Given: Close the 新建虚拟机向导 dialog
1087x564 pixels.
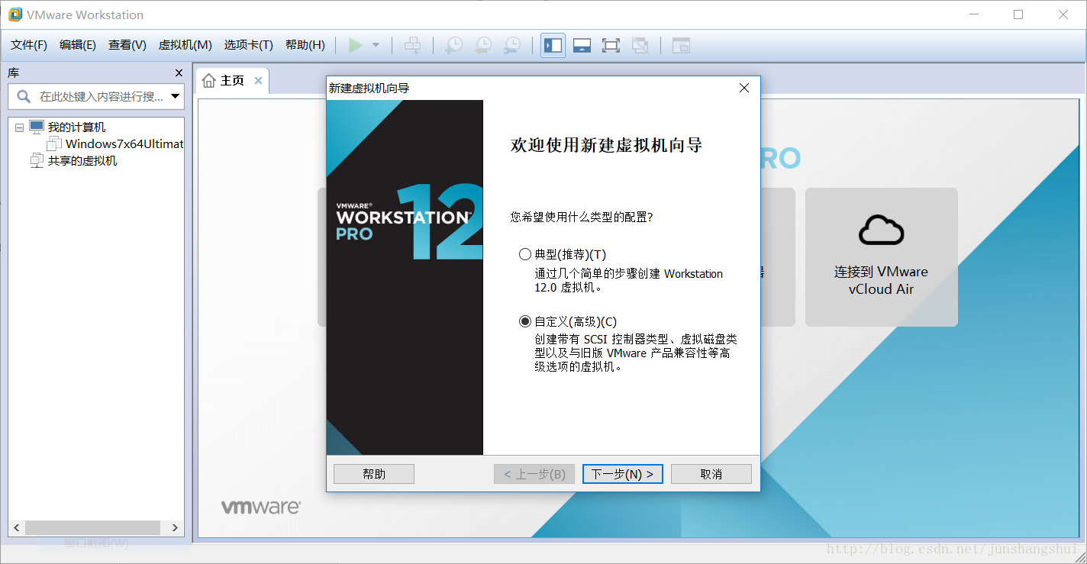Looking at the screenshot, I should click(744, 88).
